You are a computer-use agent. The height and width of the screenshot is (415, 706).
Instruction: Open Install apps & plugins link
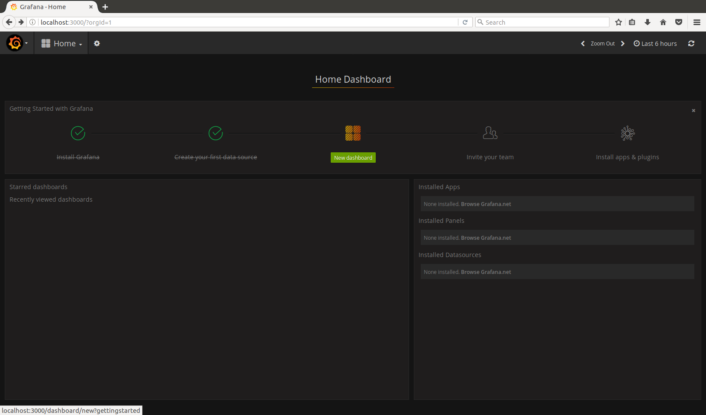(628, 157)
